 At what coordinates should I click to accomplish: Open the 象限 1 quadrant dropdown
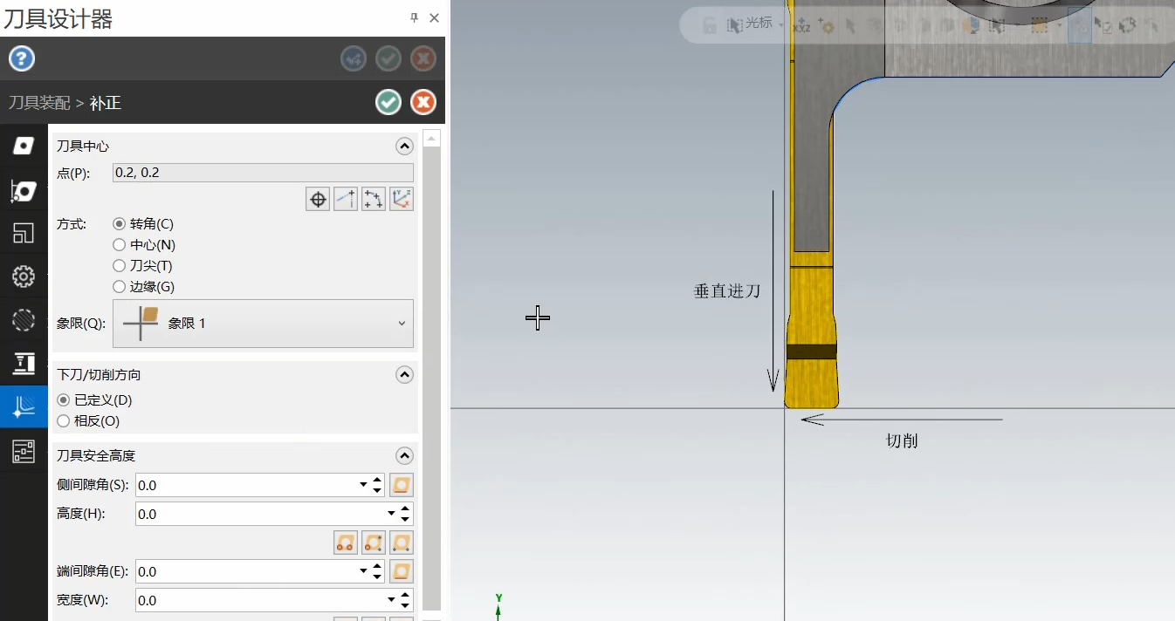pyautogui.click(x=263, y=324)
